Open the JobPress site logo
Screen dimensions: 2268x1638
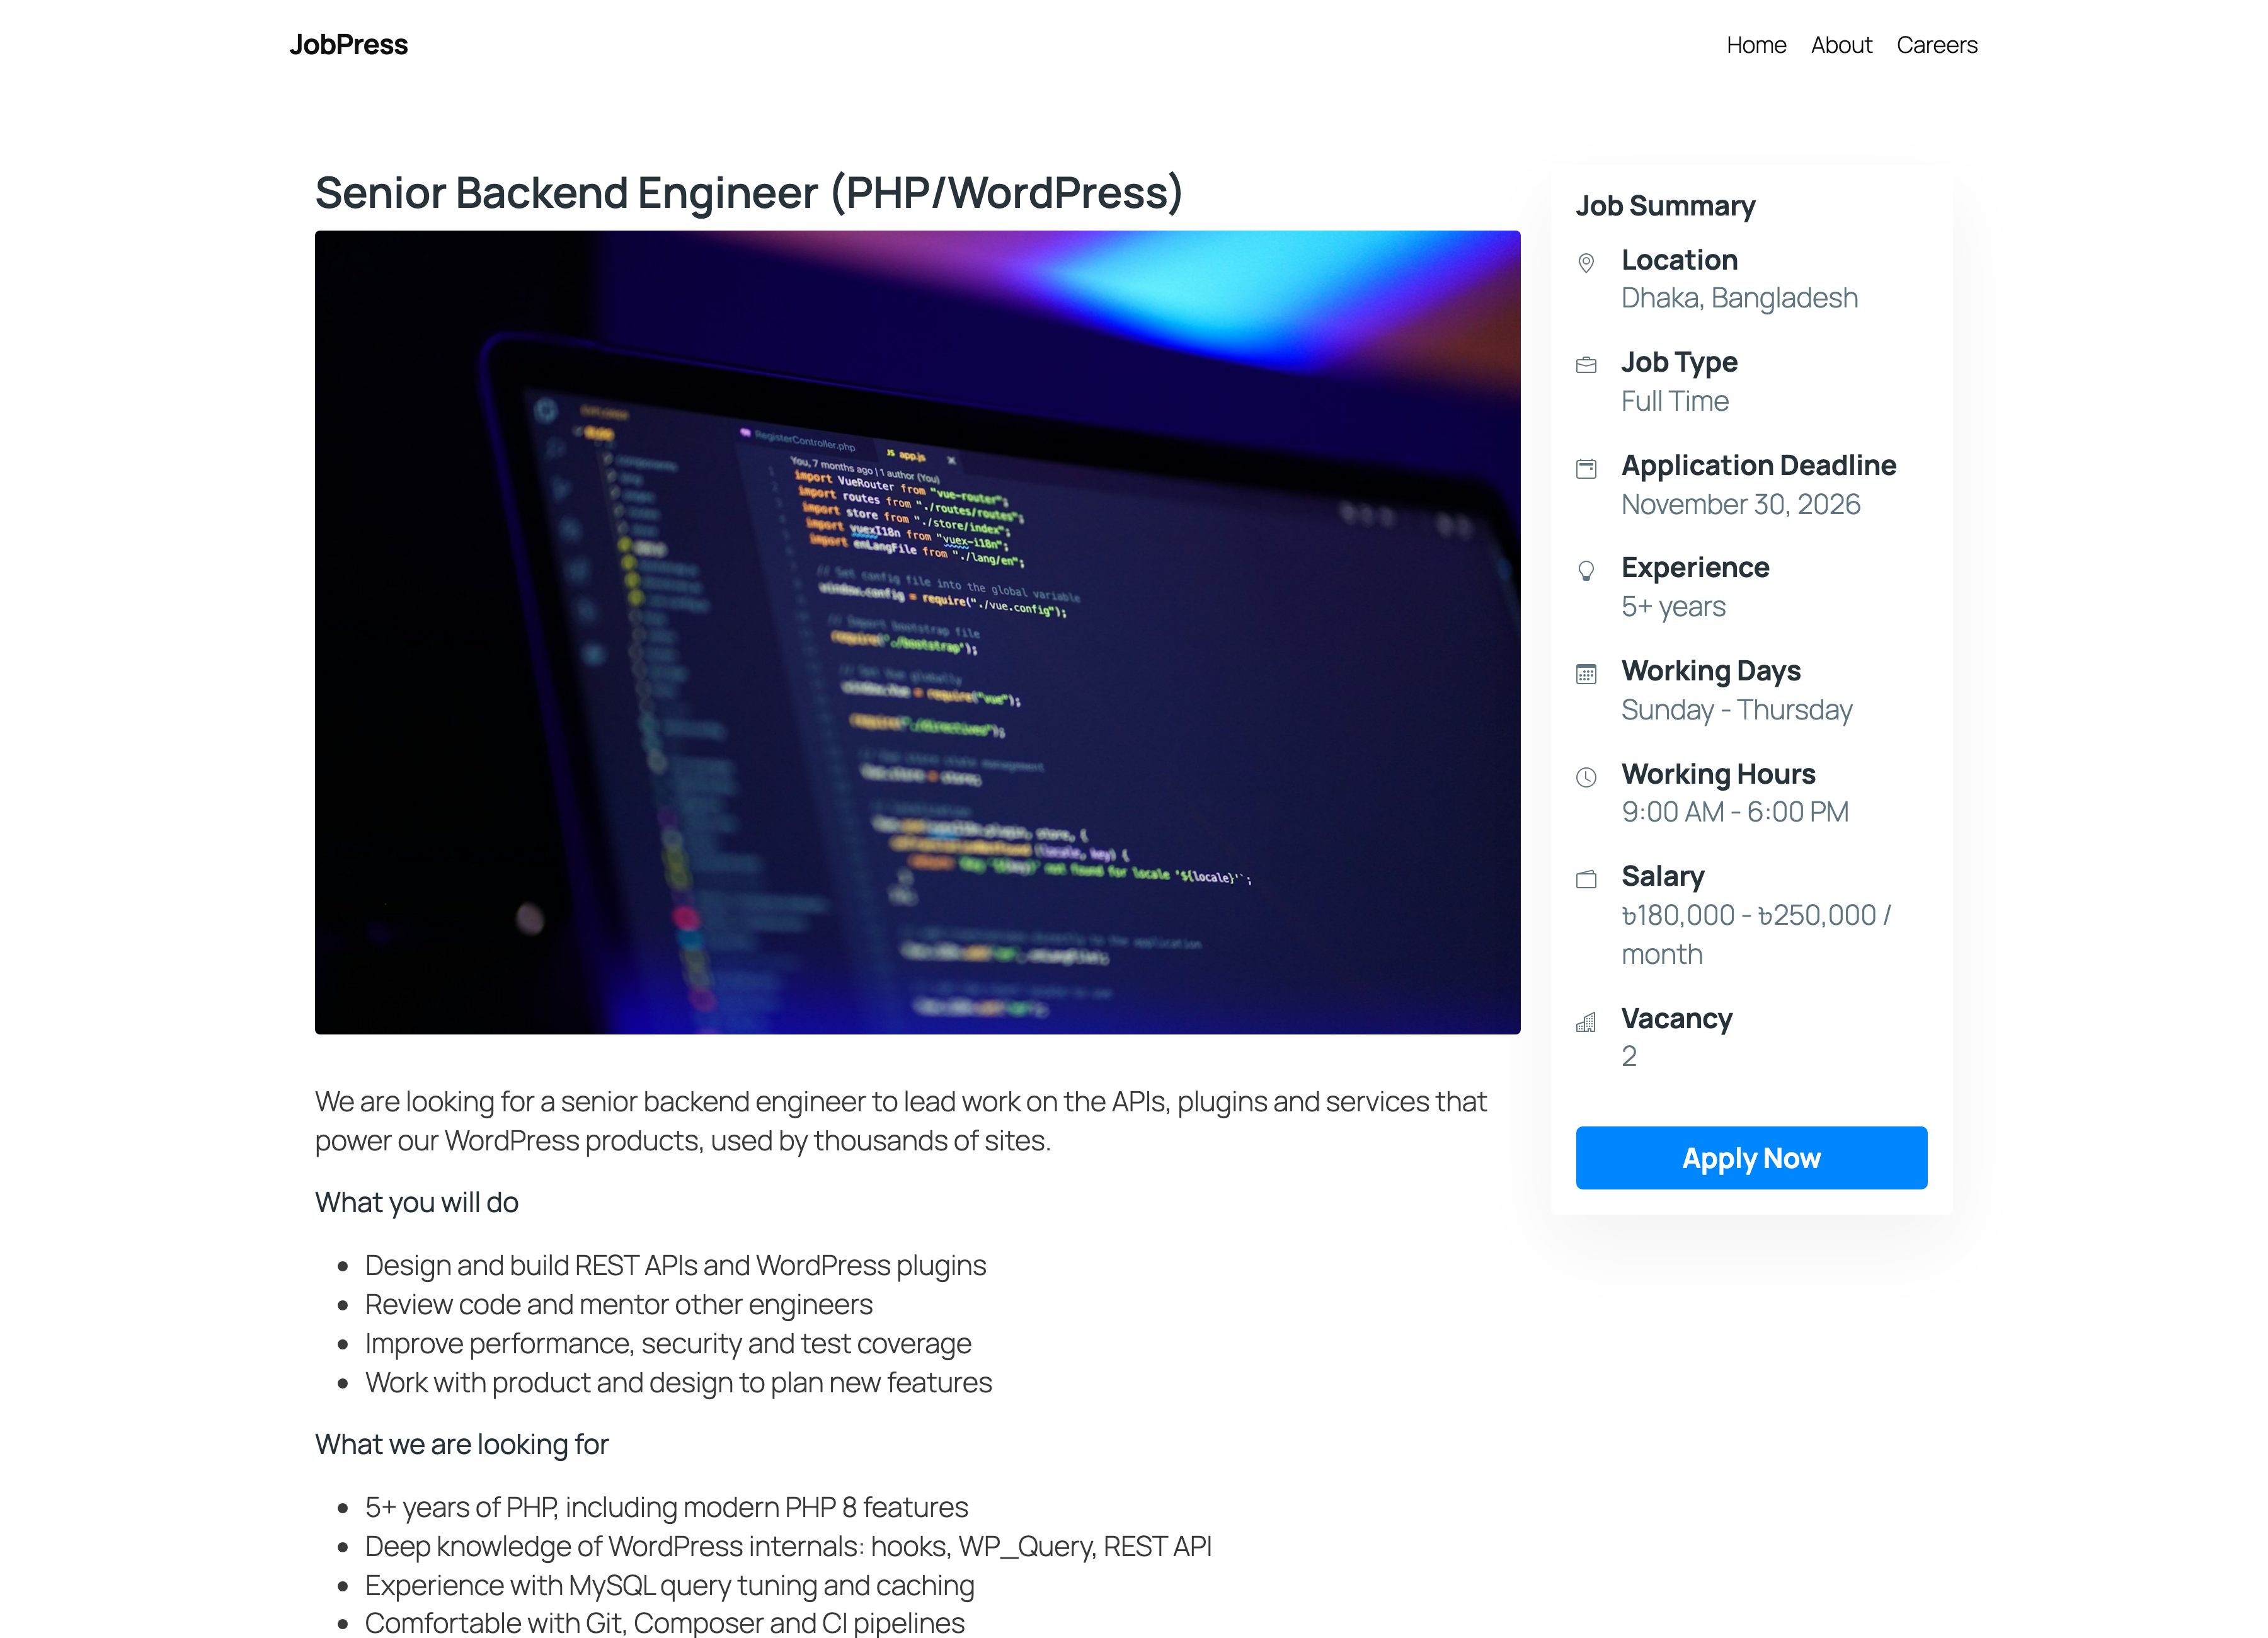click(348, 45)
